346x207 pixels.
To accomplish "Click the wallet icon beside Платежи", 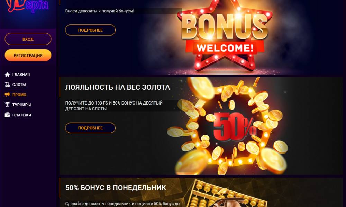I will click(7, 115).
